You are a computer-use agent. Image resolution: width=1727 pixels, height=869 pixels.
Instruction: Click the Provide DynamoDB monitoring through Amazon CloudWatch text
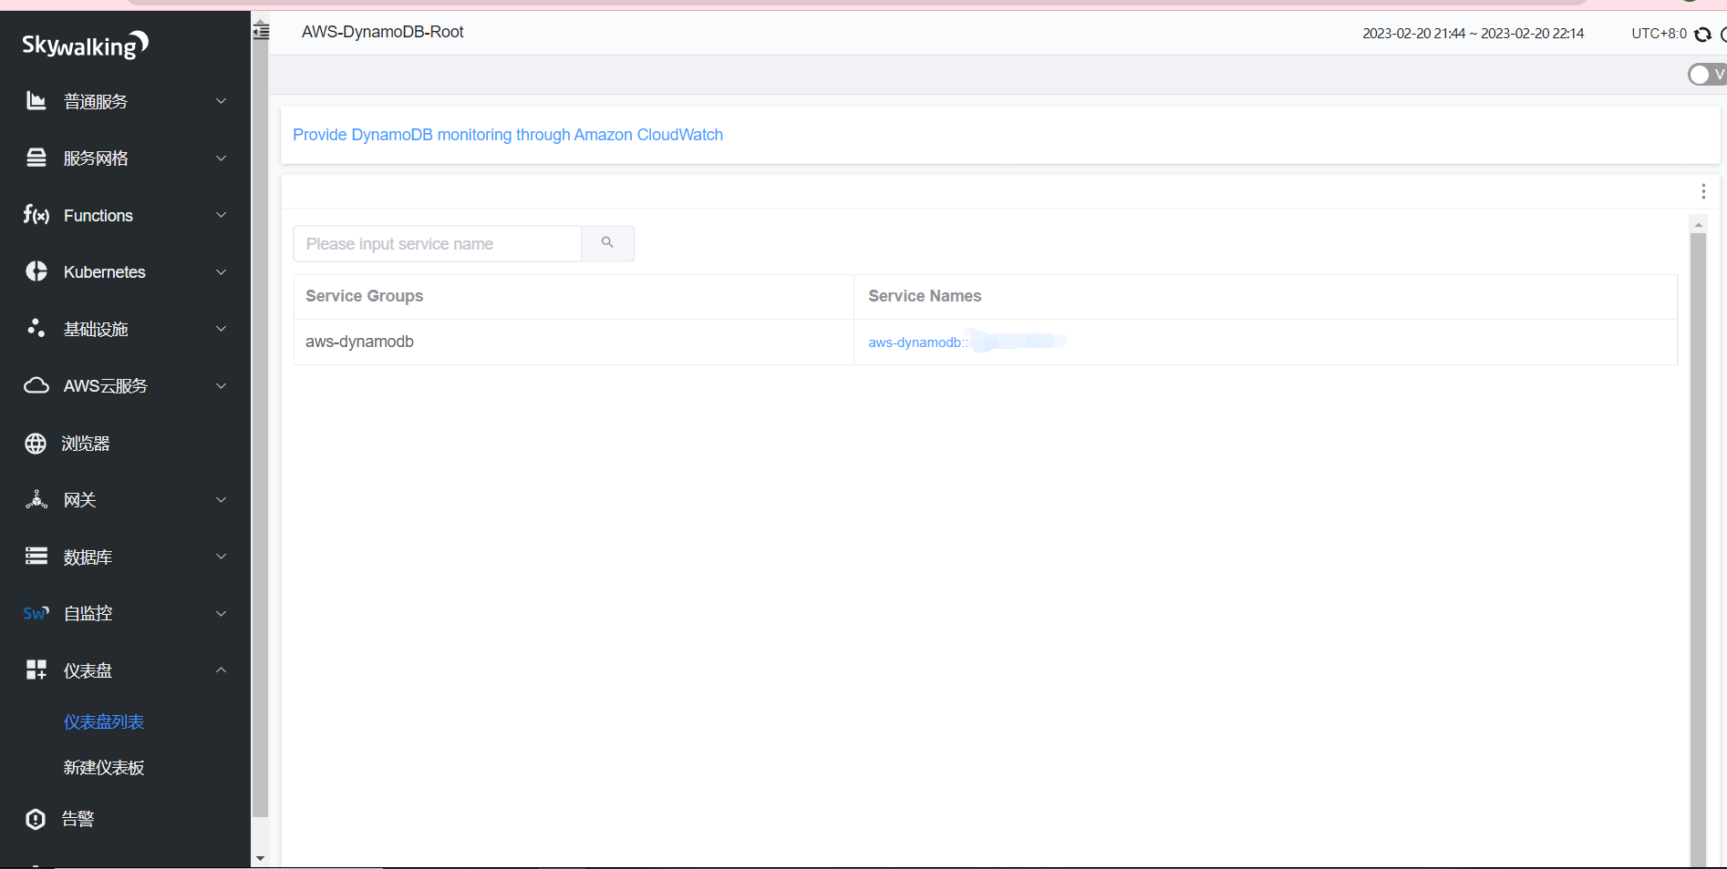point(508,135)
